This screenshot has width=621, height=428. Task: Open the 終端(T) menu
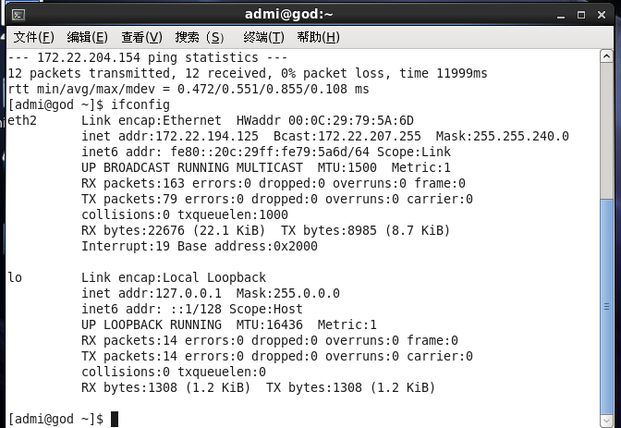coord(264,37)
